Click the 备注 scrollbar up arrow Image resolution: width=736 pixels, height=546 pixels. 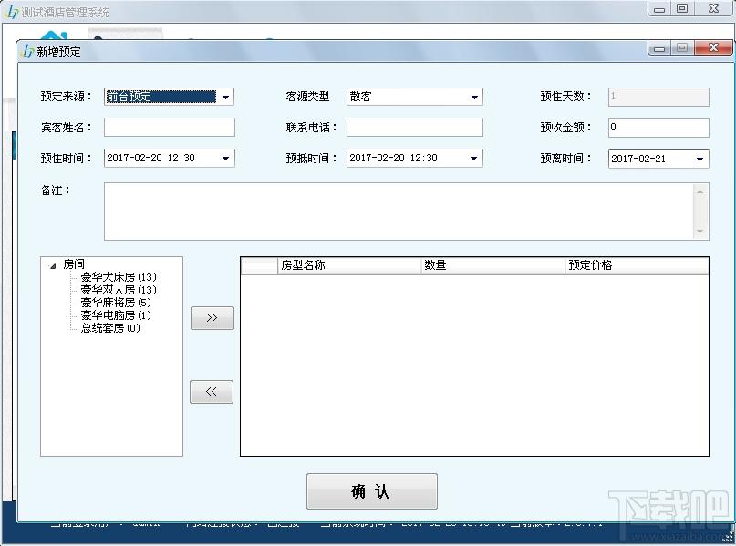coord(700,191)
